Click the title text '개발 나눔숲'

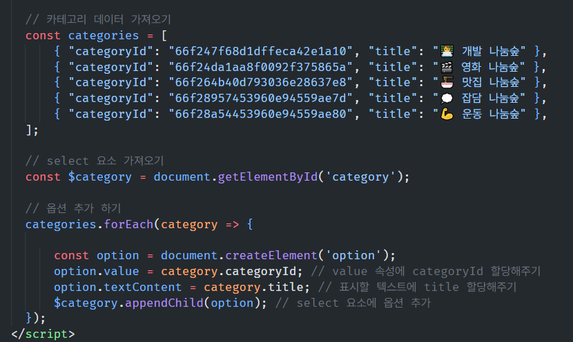pos(490,51)
